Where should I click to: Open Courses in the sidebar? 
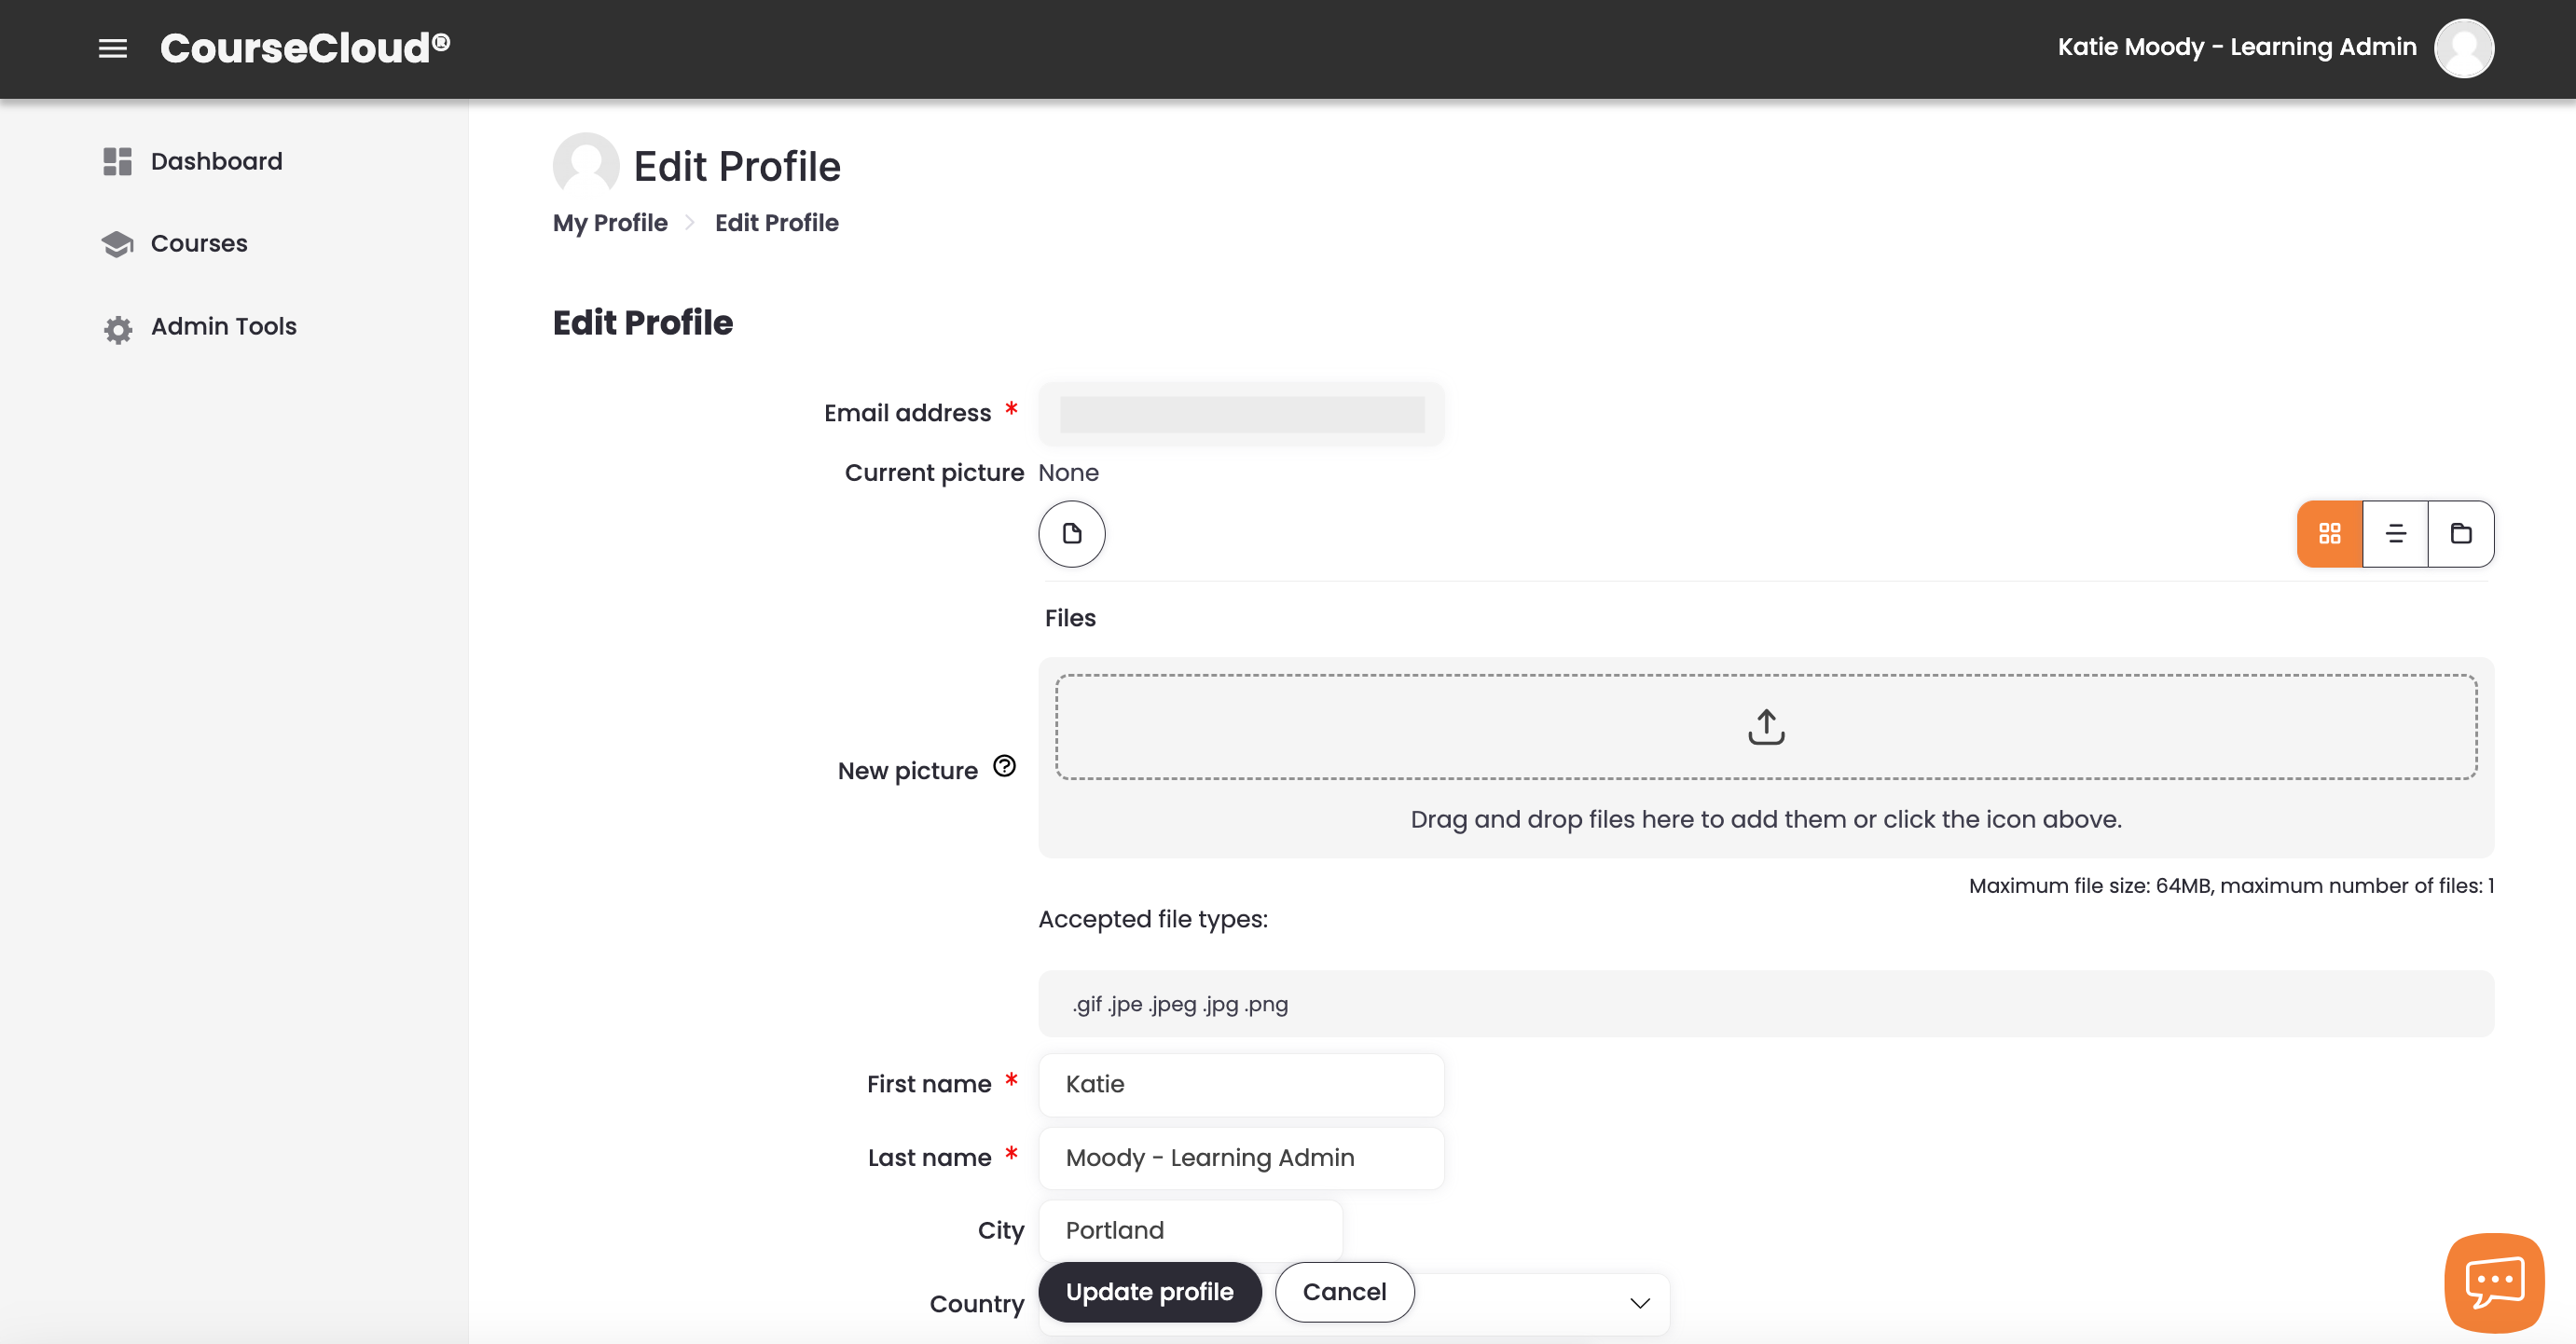coord(199,243)
